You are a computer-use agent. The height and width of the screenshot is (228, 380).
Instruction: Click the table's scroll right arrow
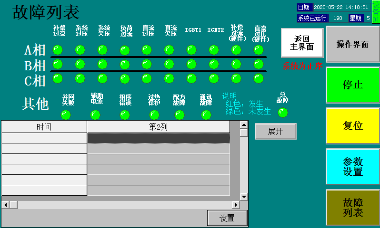coord(236,205)
